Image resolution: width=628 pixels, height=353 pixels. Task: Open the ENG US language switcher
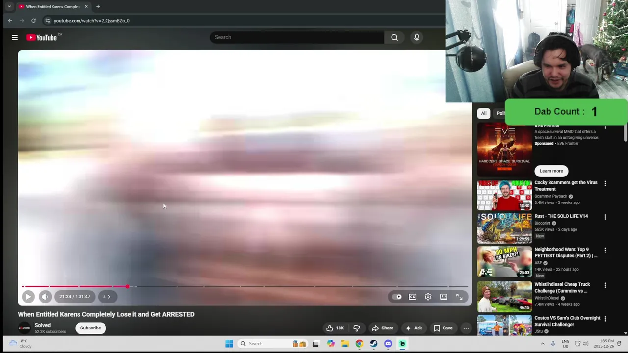tap(565, 343)
